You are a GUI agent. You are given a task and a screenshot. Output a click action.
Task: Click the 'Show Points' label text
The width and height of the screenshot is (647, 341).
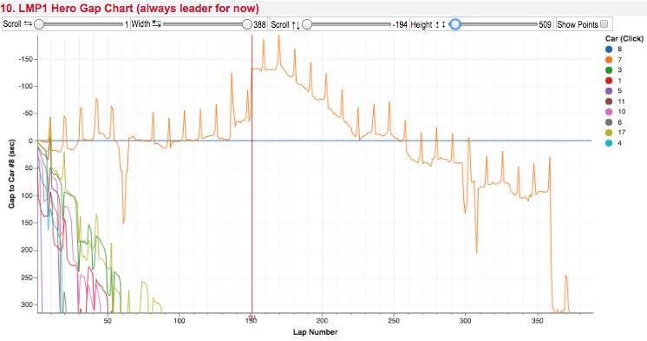pos(578,24)
